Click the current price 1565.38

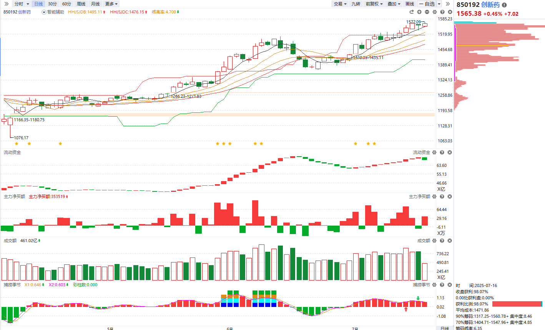tap(469, 14)
